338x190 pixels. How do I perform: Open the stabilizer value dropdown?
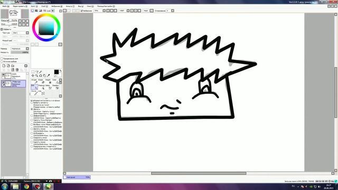coord(173,11)
